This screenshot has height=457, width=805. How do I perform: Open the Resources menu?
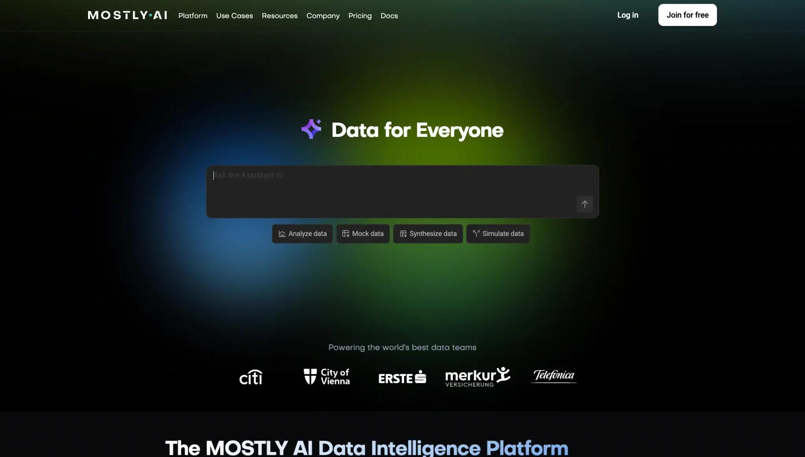279,16
